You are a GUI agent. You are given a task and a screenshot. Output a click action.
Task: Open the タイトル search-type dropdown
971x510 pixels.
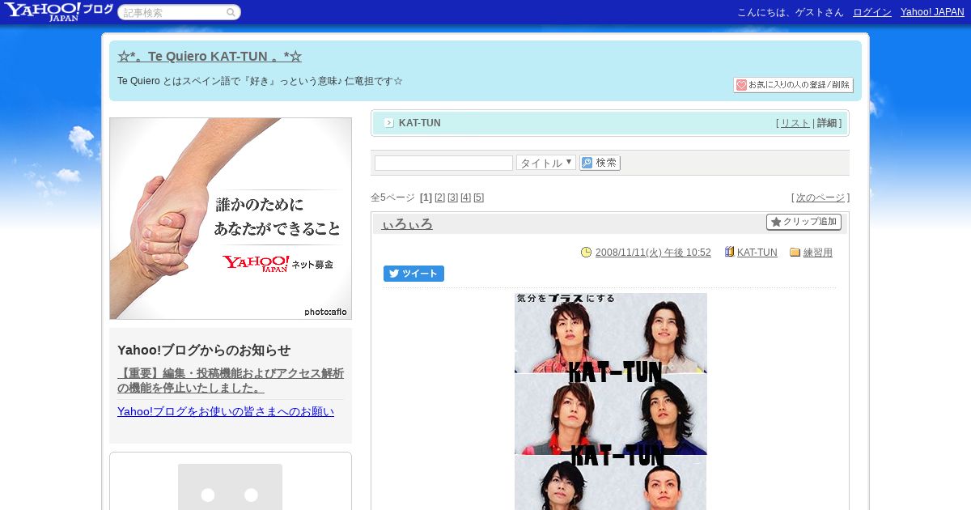coord(546,163)
